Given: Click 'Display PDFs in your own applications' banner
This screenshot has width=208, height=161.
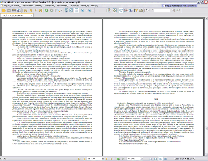Looking at the screenshot, I should 179,6.
